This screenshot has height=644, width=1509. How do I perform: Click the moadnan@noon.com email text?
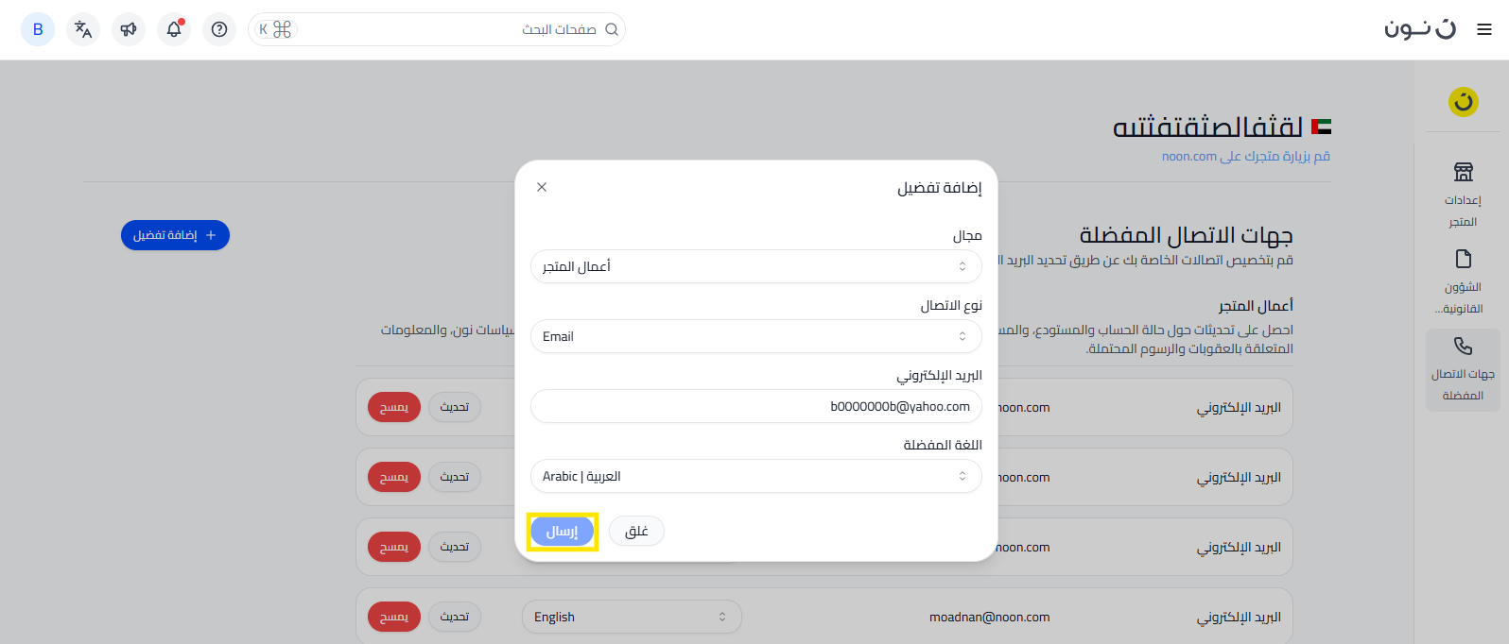pos(989,618)
